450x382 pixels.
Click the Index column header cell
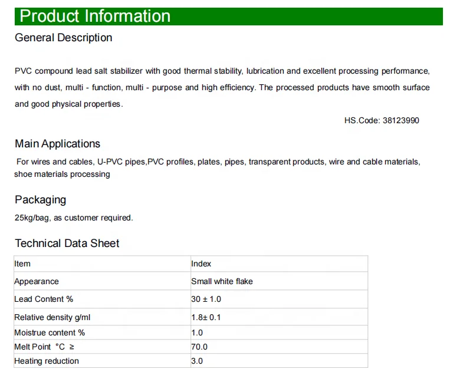201,264
